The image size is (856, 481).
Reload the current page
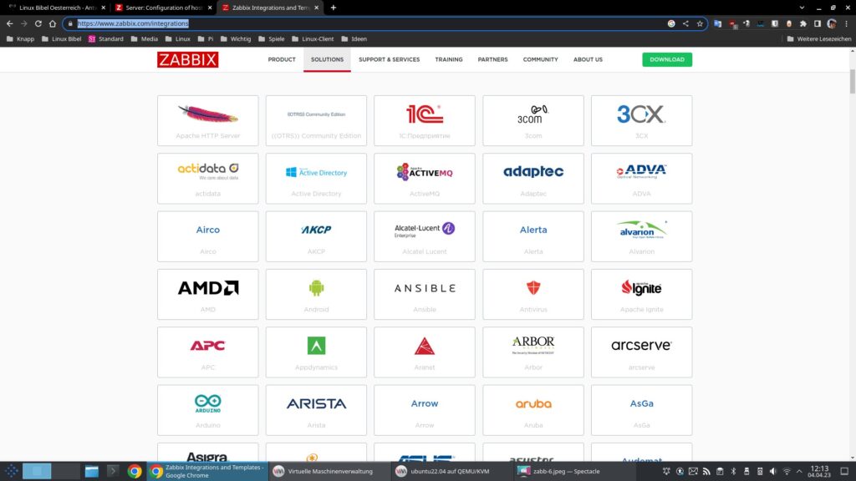pyautogui.click(x=38, y=23)
